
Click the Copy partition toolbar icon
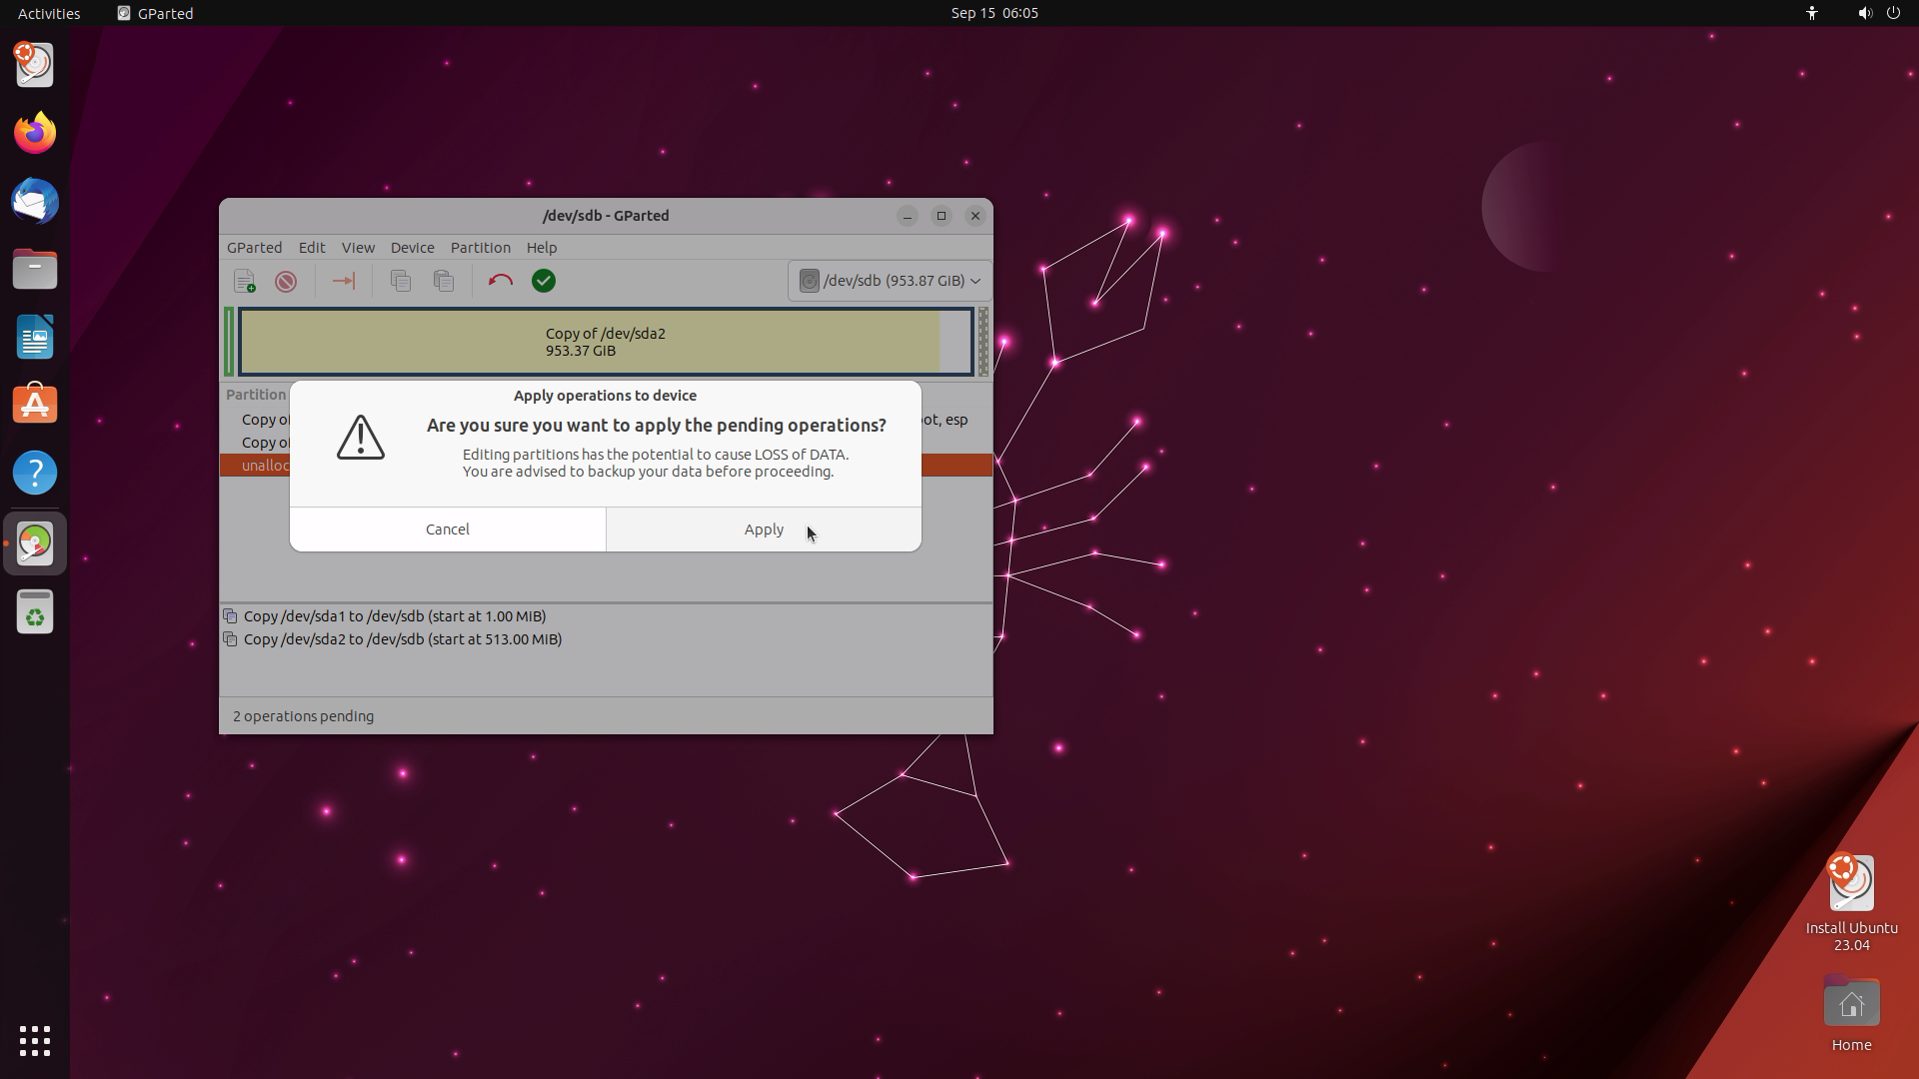(x=401, y=282)
